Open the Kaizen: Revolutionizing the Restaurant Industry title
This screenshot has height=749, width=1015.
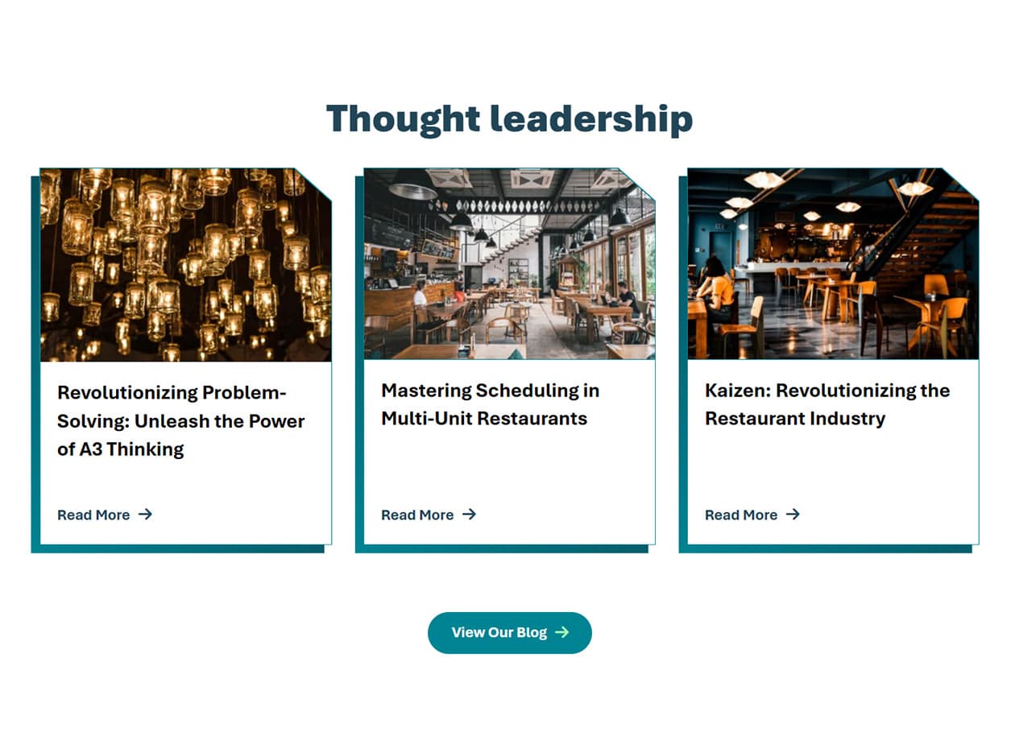(x=827, y=404)
